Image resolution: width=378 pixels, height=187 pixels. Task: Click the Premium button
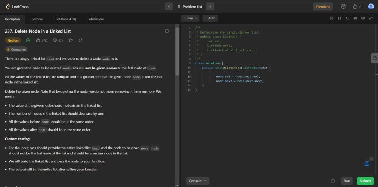(323, 7)
